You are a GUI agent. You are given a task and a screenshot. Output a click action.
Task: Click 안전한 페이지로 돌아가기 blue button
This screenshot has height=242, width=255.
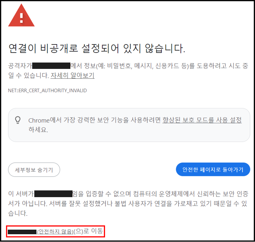[x=213, y=170]
